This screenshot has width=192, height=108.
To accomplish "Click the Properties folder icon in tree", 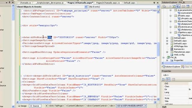I will [x=172, y=60].
